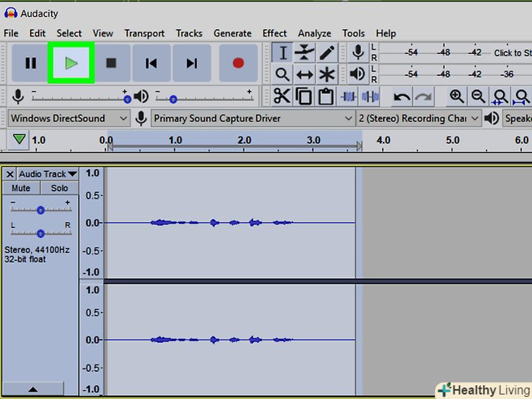The image size is (532, 399).
Task: Select the Zoom (magnifier) tool
Action: (282, 75)
